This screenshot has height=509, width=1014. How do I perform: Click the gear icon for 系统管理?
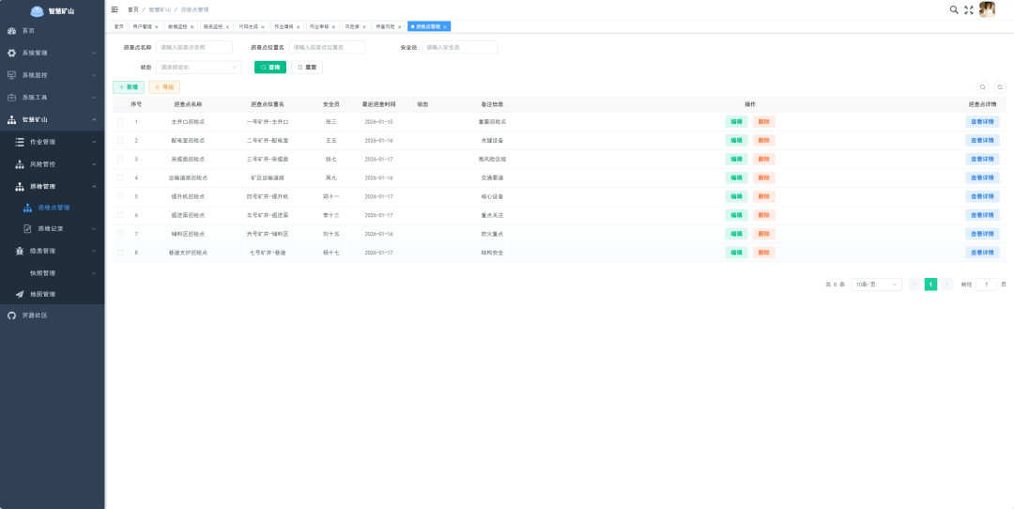coord(11,53)
